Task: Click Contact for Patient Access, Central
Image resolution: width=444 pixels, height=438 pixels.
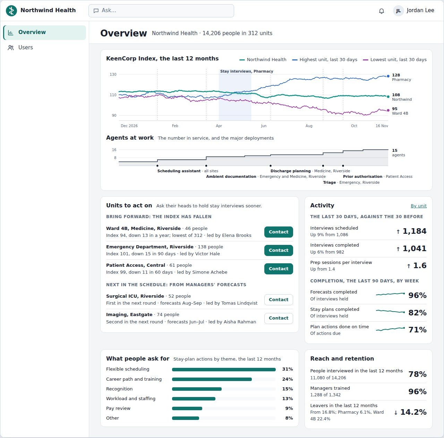Action: point(279,269)
